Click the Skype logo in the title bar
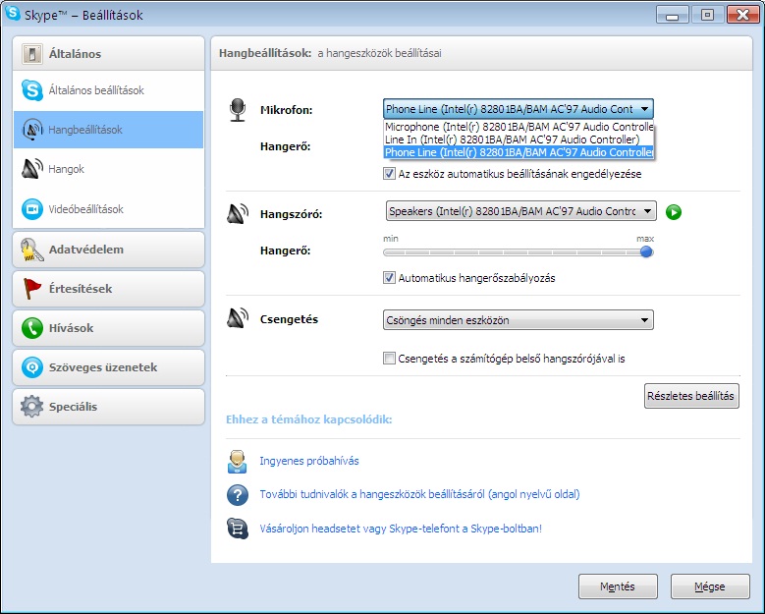This screenshot has height=614, width=765. point(12,13)
